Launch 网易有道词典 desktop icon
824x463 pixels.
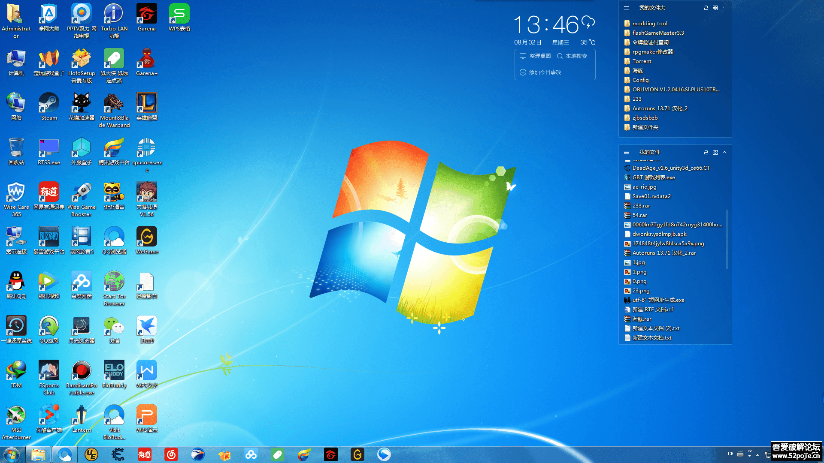(49, 196)
